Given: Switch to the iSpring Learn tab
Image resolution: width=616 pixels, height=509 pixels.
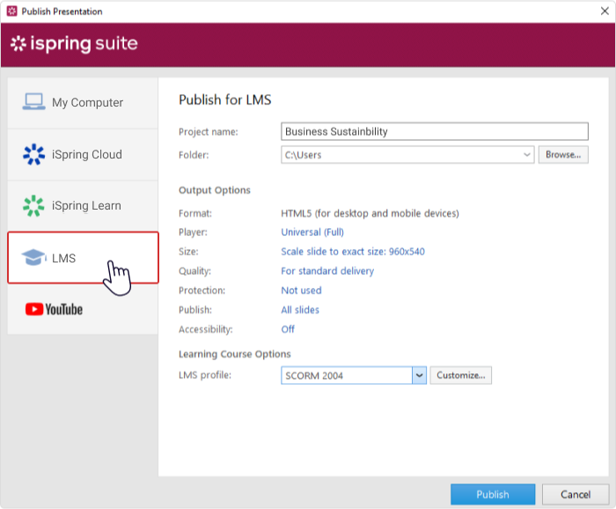Looking at the screenshot, I should (x=83, y=206).
